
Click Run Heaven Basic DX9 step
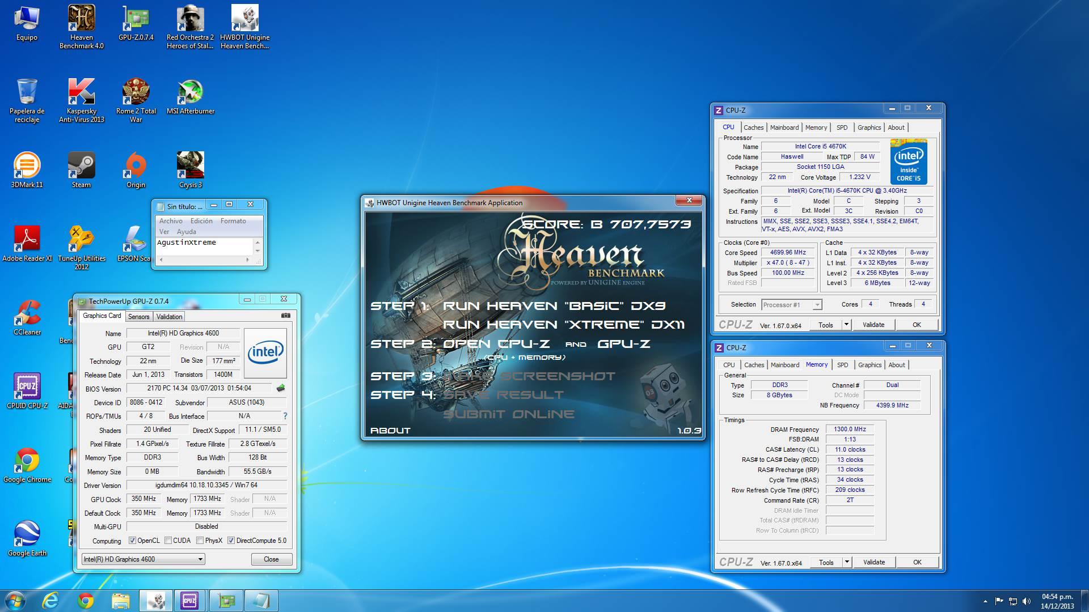tap(554, 306)
